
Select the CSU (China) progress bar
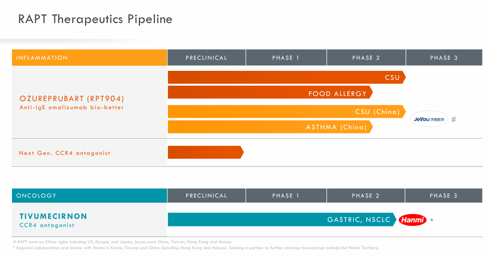[286, 111]
